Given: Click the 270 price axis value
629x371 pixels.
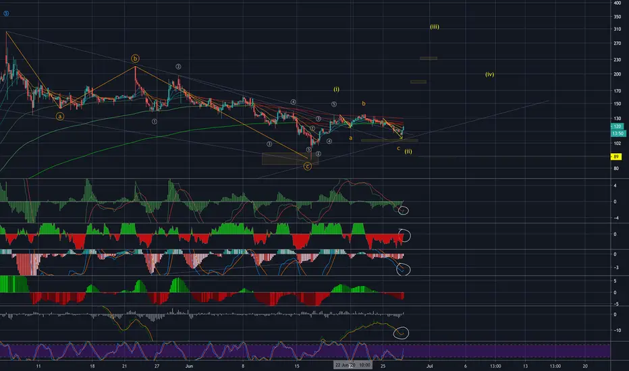Looking at the screenshot, I should (x=617, y=43).
